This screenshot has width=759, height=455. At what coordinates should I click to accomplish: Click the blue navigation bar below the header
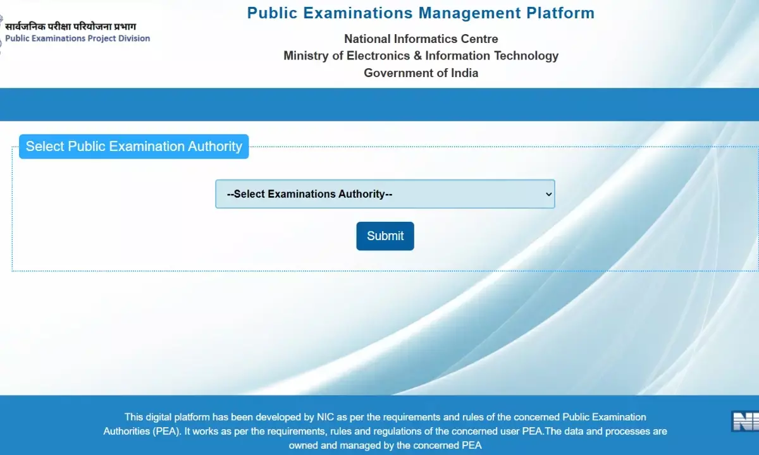[379, 104]
